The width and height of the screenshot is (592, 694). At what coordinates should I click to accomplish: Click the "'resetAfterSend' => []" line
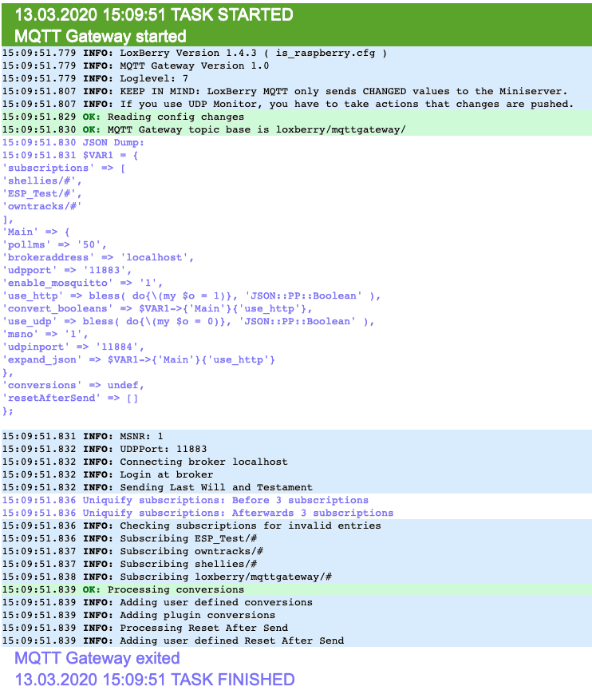tap(70, 399)
